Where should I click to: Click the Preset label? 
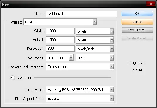pos(16,22)
